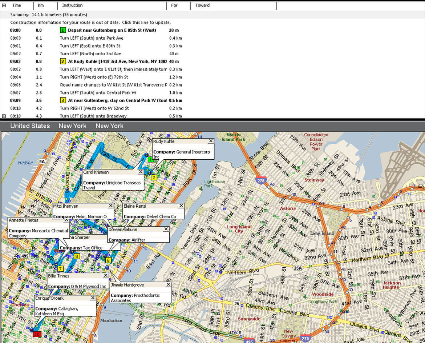Click Astoria label on map
425x343 pixels.
coord(288,208)
